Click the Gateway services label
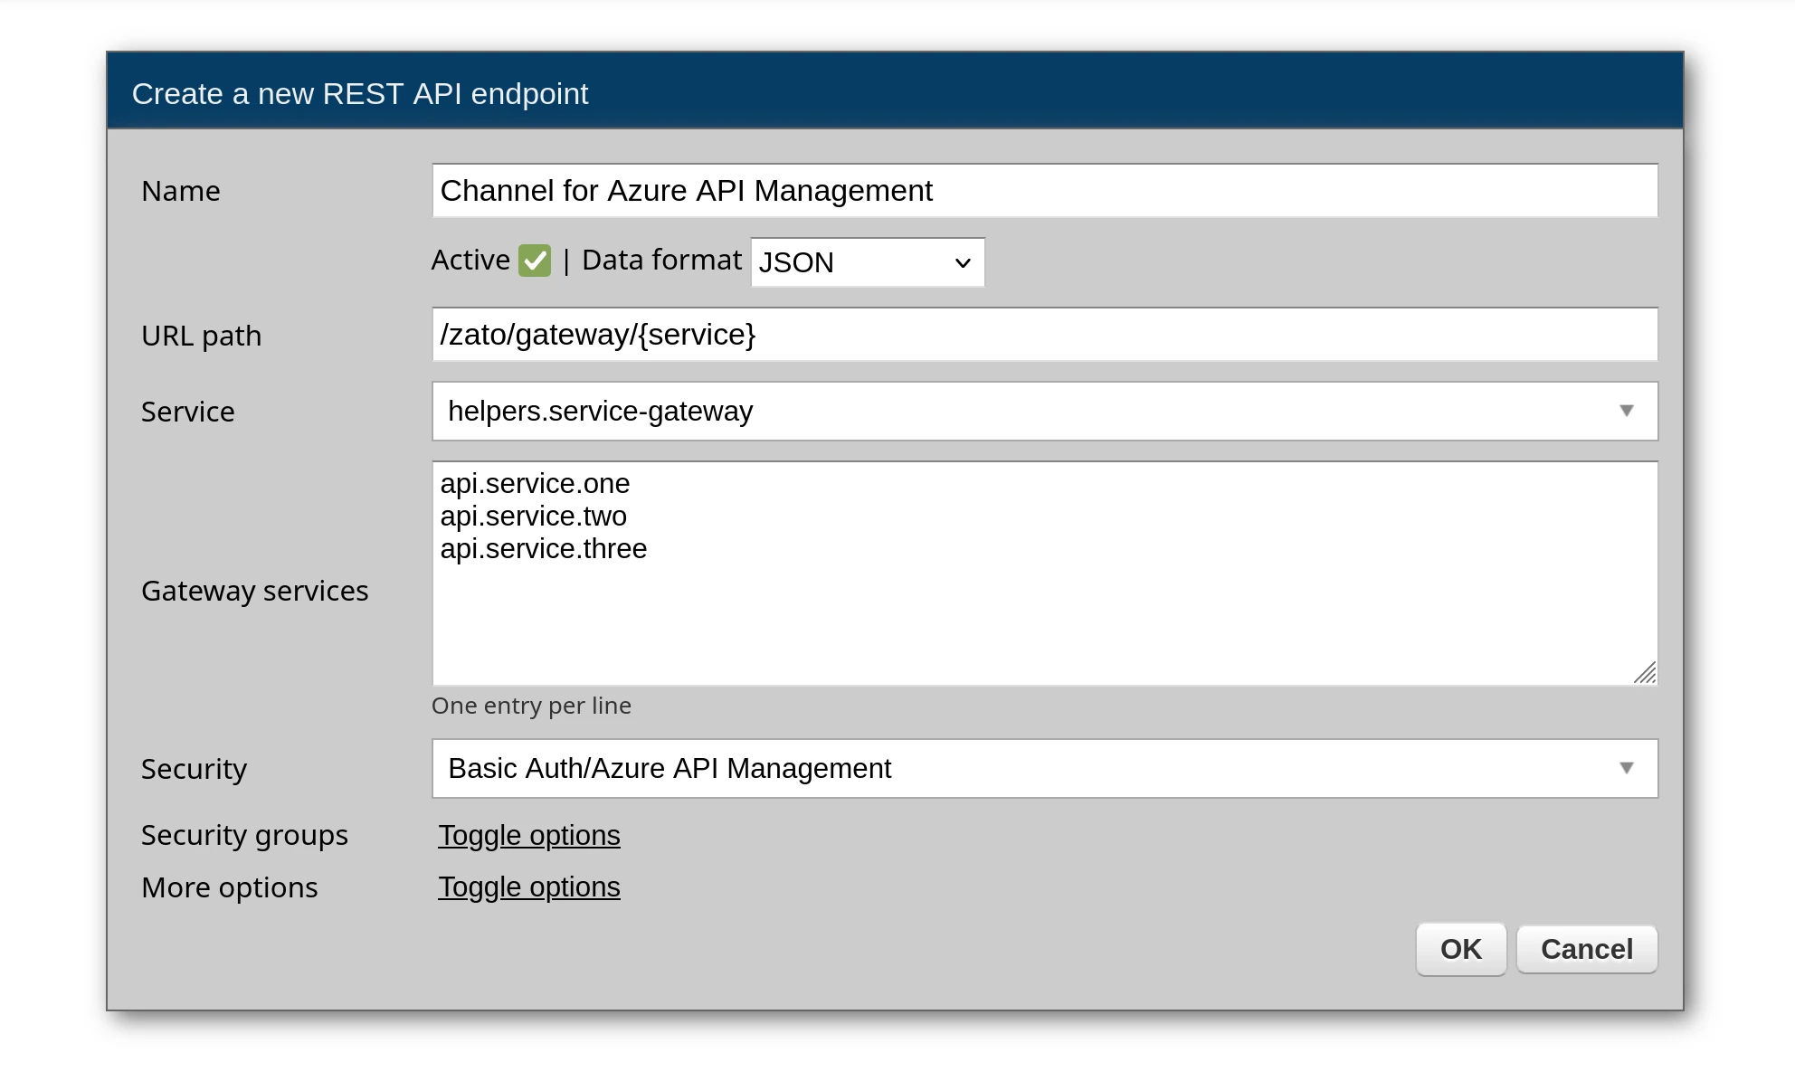 pos(254,591)
